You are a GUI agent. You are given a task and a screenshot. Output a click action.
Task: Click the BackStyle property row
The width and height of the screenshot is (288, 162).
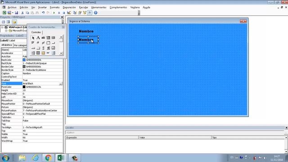(32, 63)
